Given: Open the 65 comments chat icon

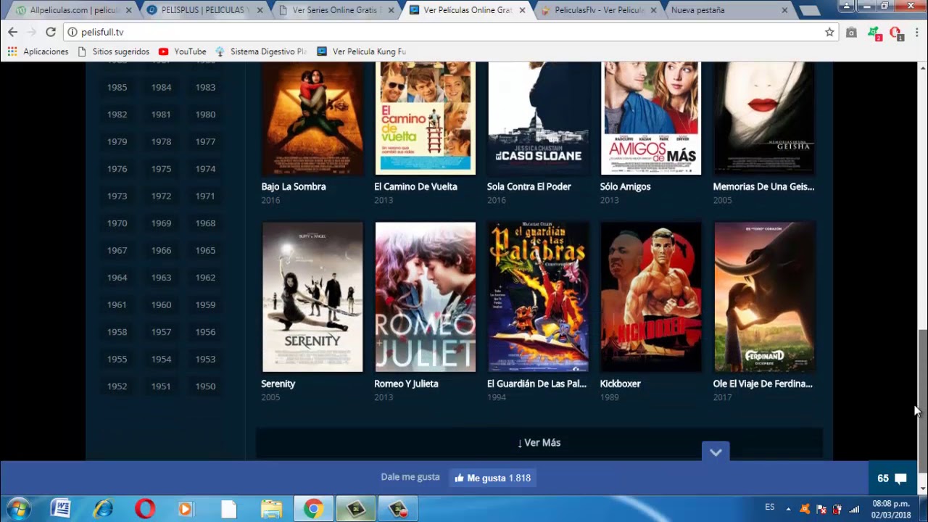Looking at the screenshot, I should tap(892, 478).
